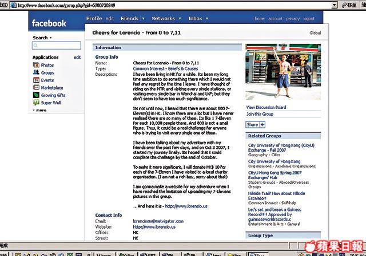
Task: Open Beliefs & Causes type link
Action: tap(183, 68)
